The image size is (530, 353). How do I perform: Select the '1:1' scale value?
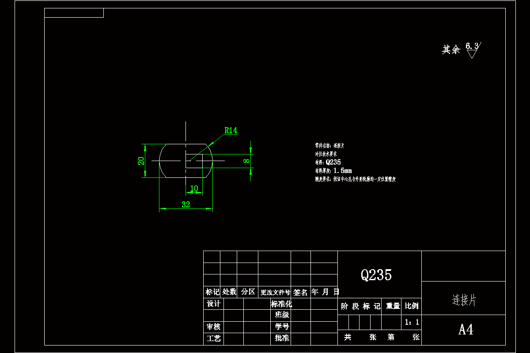point(412,323)
